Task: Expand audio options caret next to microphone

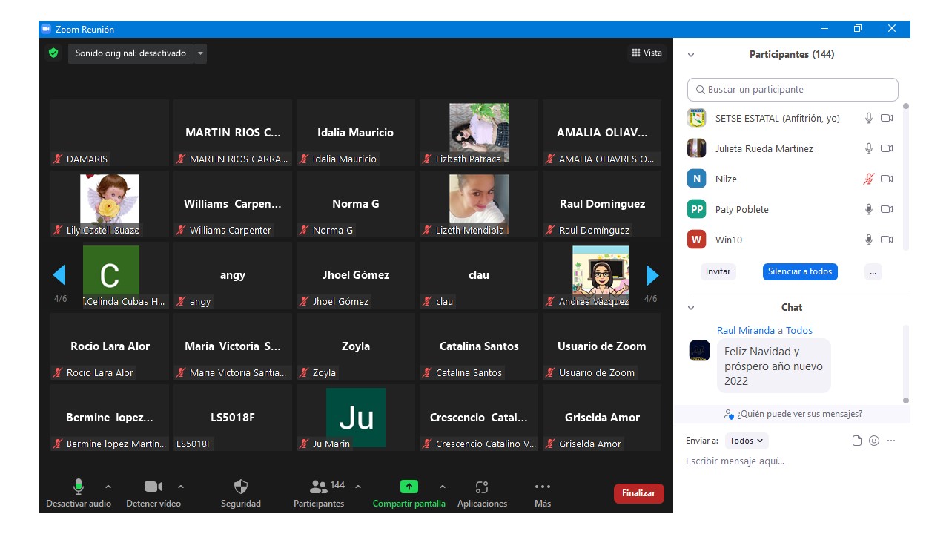Action: pos(108,487)
